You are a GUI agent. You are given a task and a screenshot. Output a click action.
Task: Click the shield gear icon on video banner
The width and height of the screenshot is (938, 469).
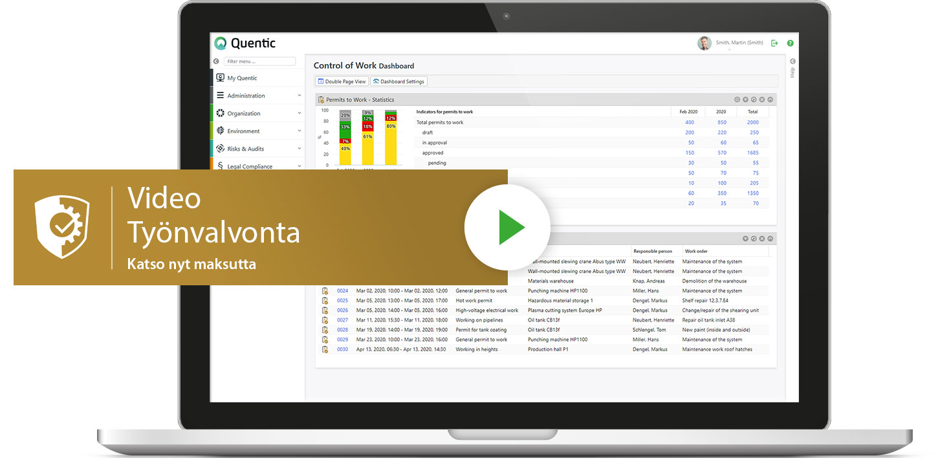(x=62, y=227)
